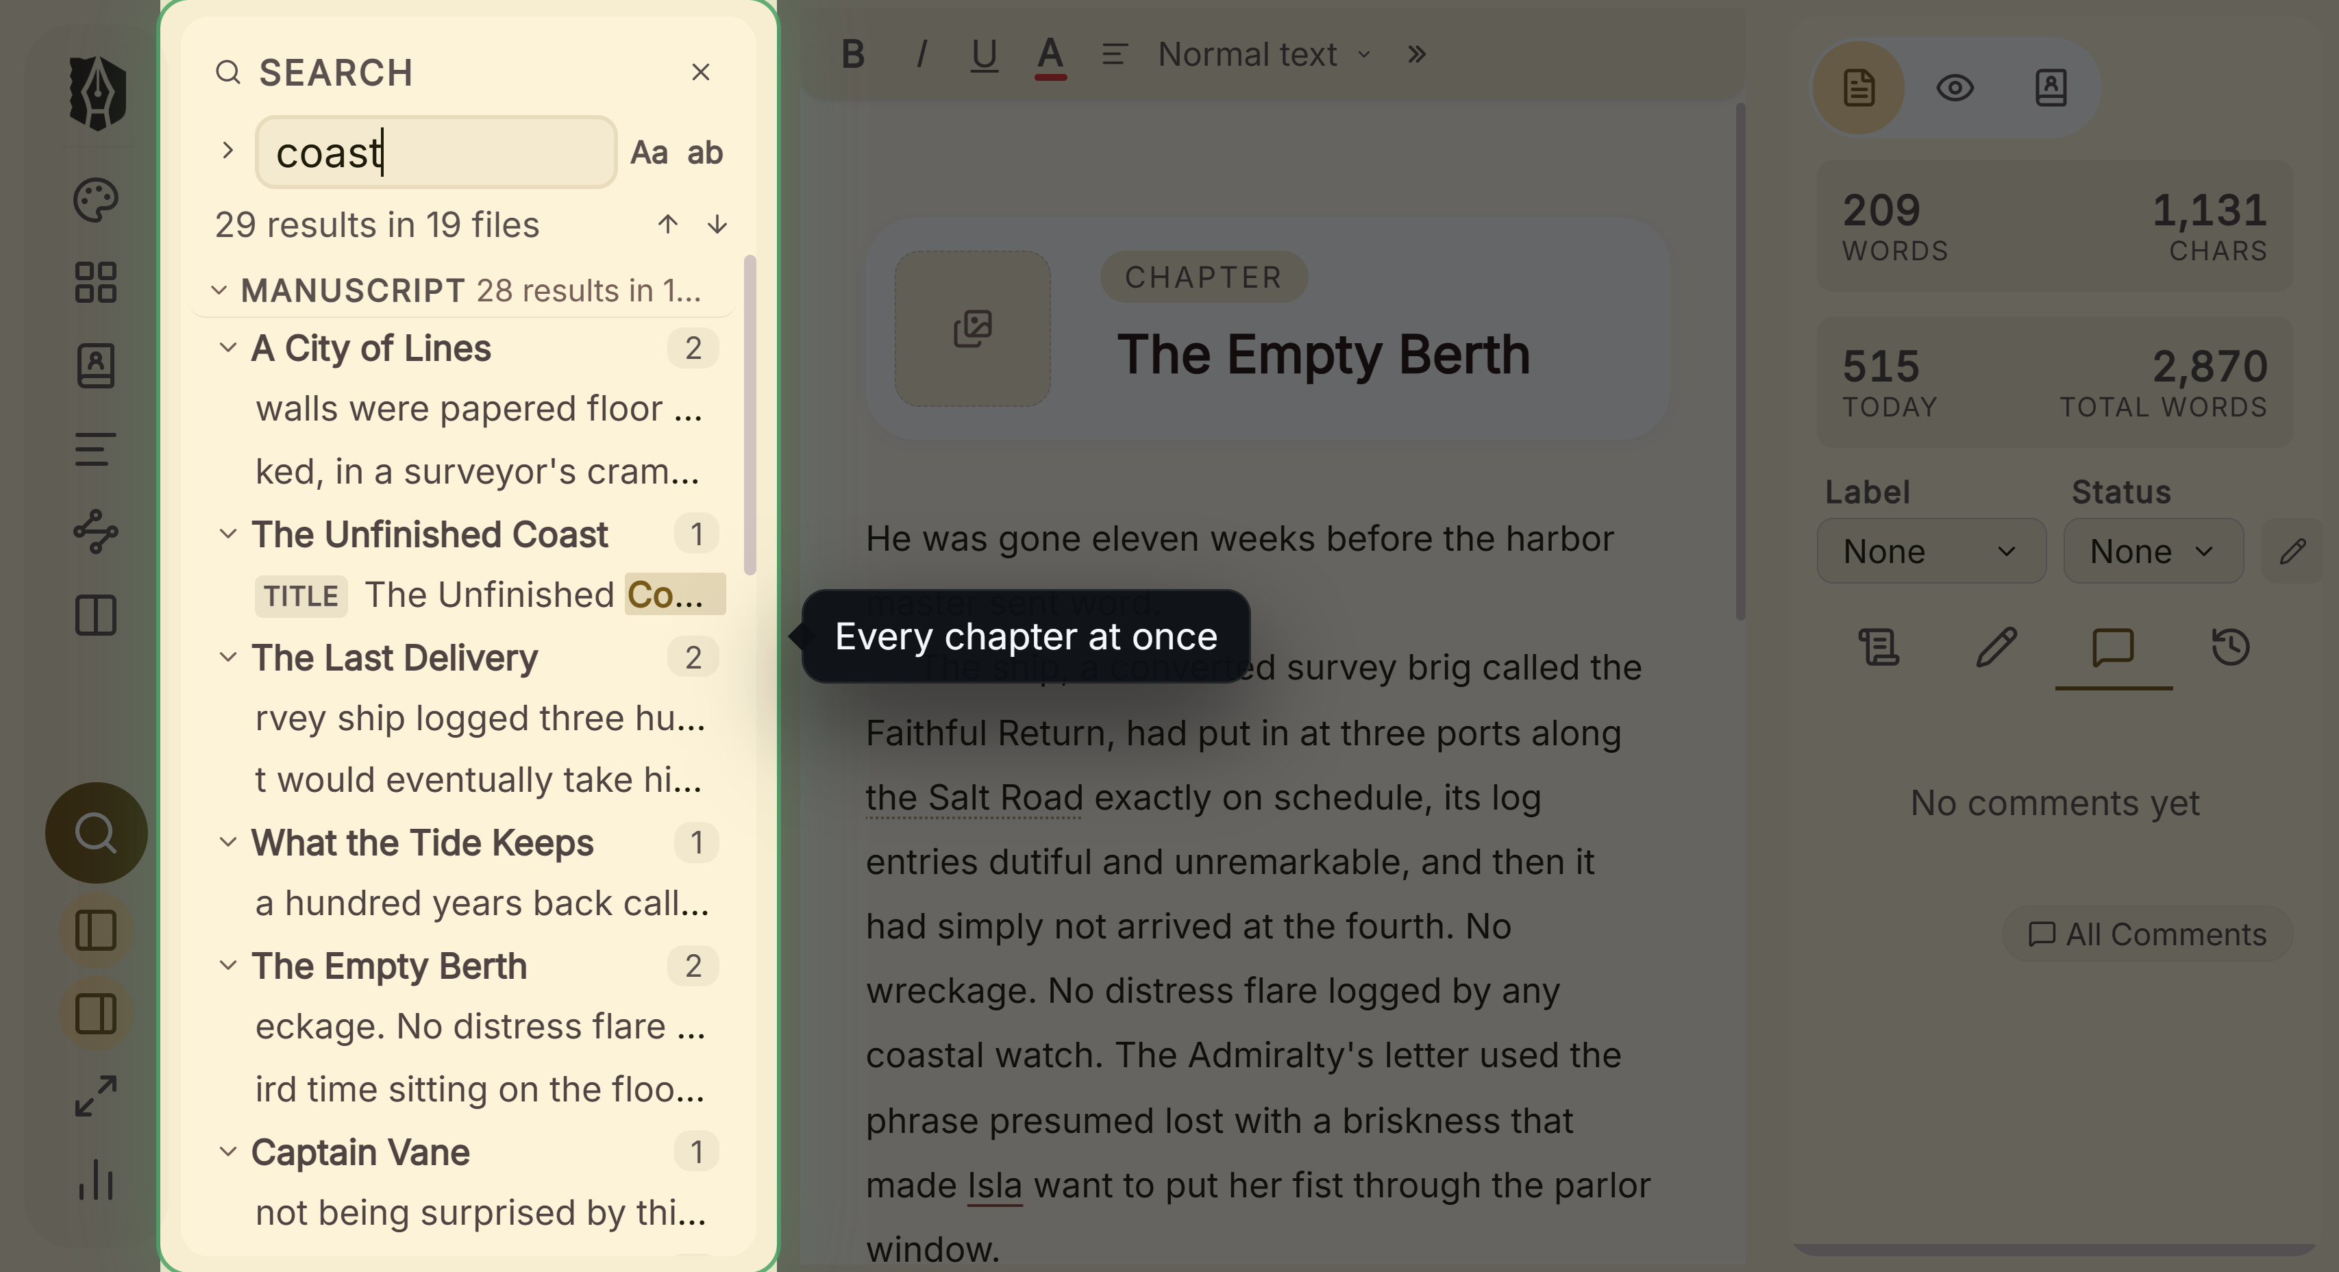Expand the replace row chevron beside search box
Image resolution: width=2339 pixels, height=1272 pixels.
point(228,151)
